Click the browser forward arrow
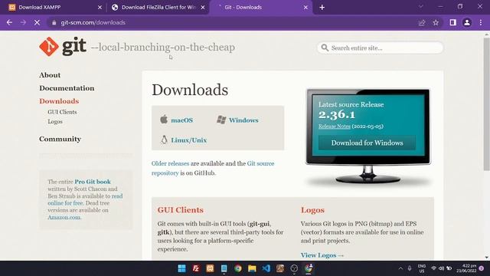This screenshot has width=490, height=276. click(x=23, y=22)
